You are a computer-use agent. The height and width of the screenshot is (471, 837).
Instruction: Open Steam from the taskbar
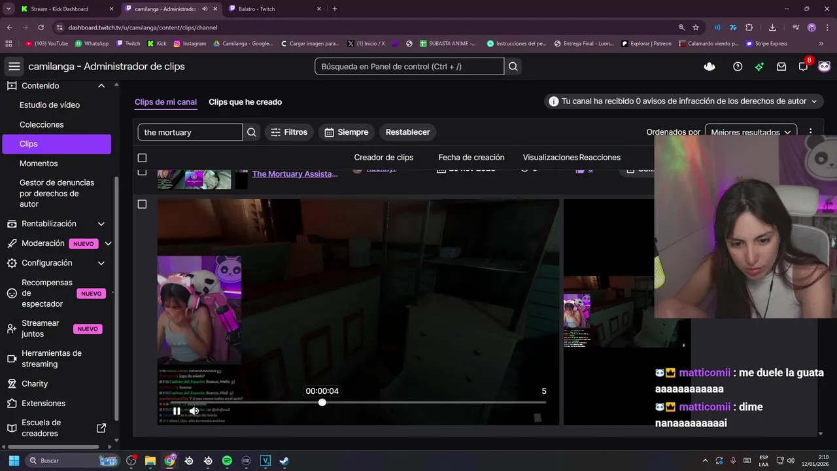pos(284,461)
